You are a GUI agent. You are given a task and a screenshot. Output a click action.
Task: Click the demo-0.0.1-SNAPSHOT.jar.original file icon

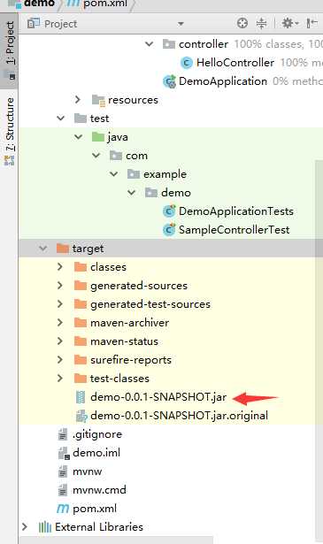[81, 416]
